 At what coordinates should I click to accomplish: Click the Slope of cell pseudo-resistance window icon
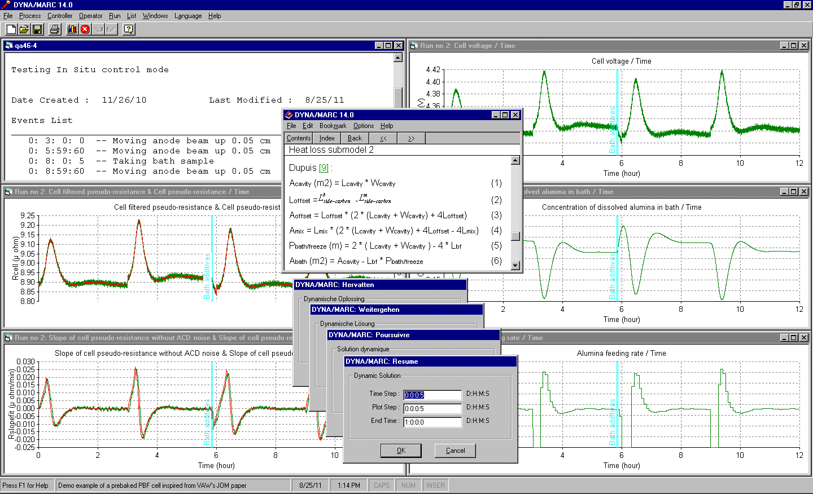(9, 338)
